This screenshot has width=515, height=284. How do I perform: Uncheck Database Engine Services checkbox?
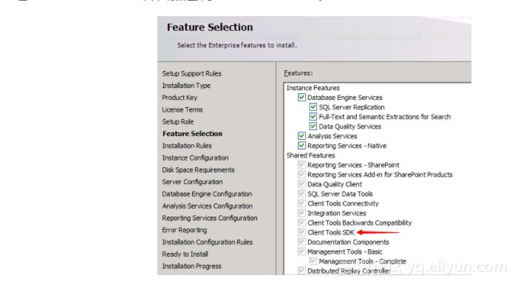click(301, 98)
